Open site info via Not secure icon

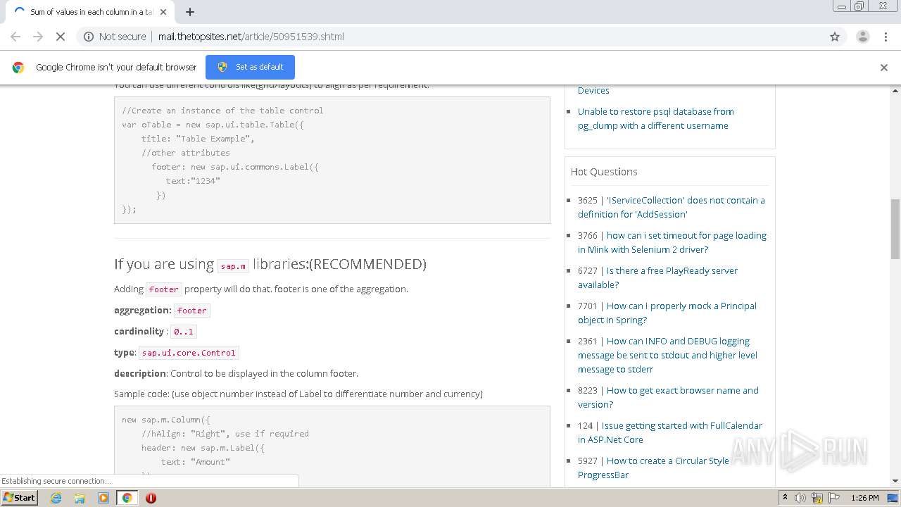89,37
